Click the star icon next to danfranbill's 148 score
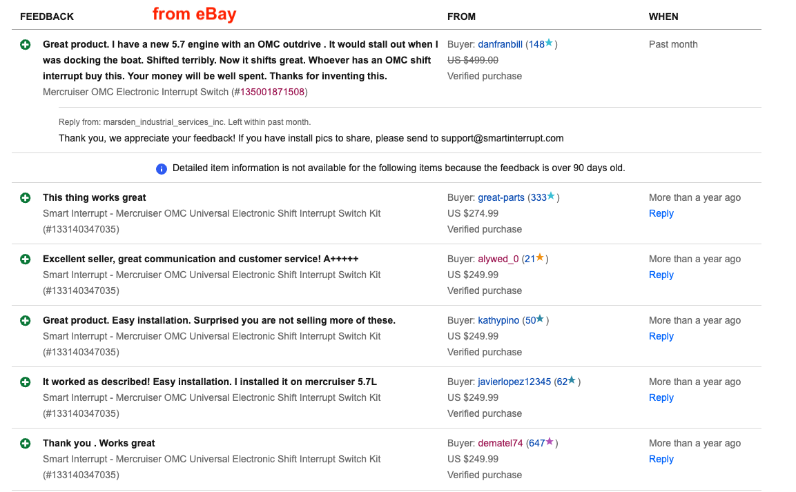796x492 pixels. tap(549, 43)
